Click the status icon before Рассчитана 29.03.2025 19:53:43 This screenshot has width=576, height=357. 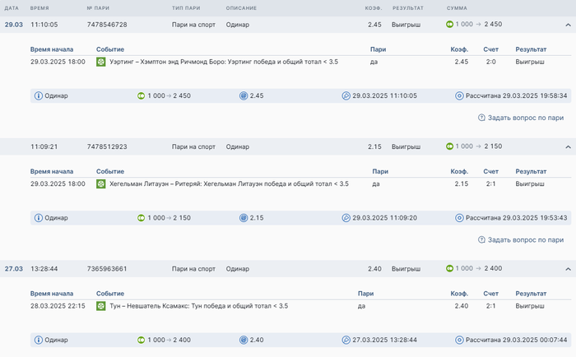pos(459,218)
